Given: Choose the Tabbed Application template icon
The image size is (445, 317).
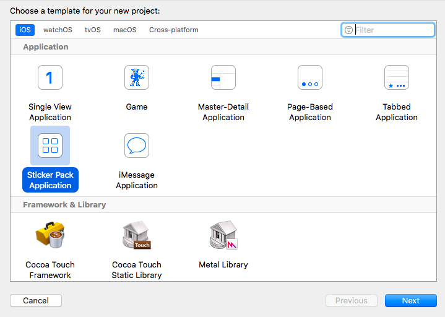Looking at the screenshot, I should 397,77.
